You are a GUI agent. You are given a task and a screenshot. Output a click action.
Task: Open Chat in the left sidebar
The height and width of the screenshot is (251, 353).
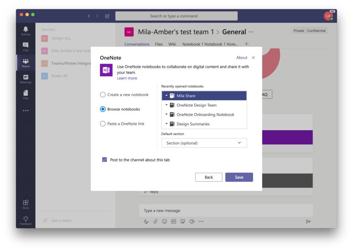[26, 47]
